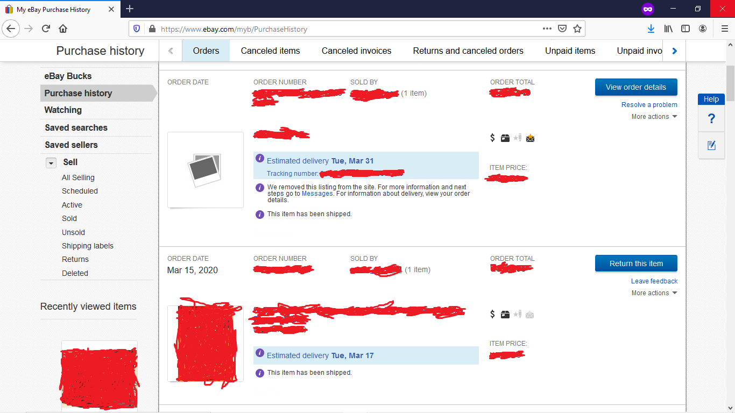
Task: Open the Firefox home page
Action: pos(63,29)
